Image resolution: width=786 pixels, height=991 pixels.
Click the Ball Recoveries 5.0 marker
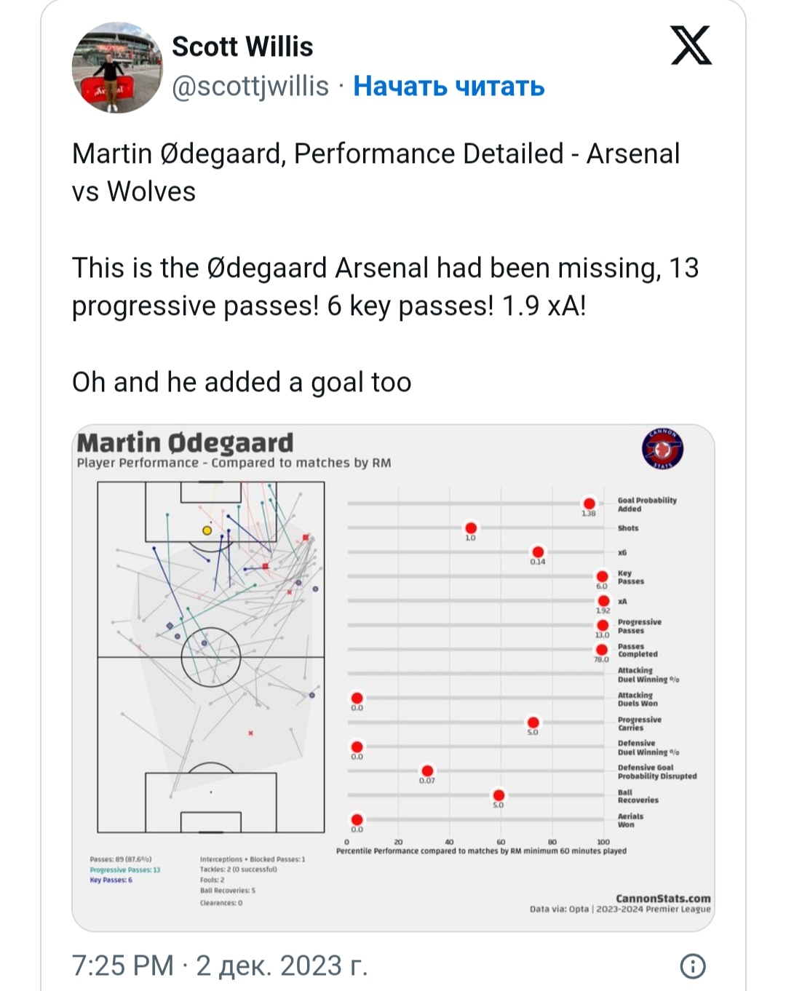(499, 795)
